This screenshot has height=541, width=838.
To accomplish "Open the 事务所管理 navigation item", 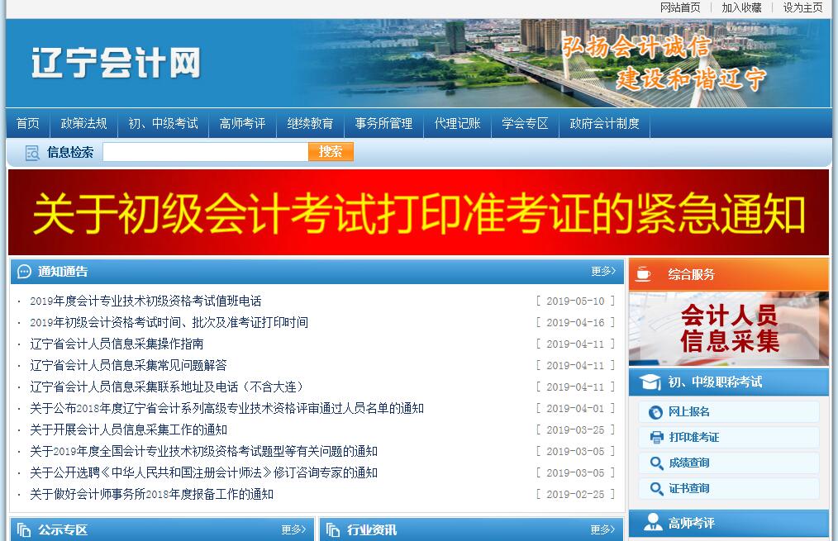I will pyautogui.click(x=383, y=123).
